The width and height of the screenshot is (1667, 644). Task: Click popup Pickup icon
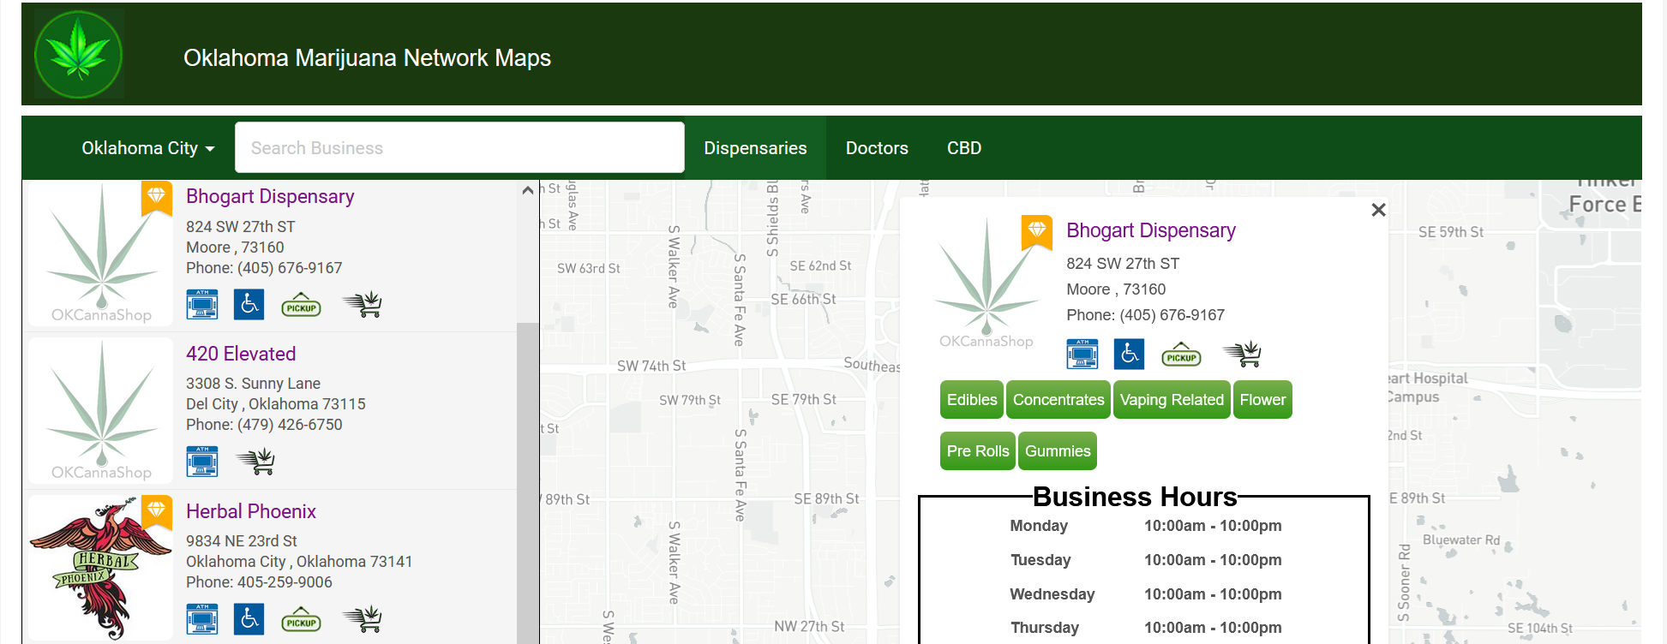pyautogui.click(x=1181, y=355)
